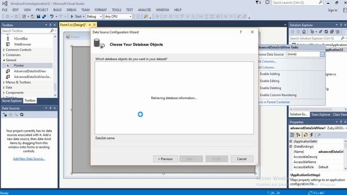This screenshot has height=195, width=347.
Task: Click the feedback speech bubble icon
Action: pyautogui.click(x=267, y=3)
